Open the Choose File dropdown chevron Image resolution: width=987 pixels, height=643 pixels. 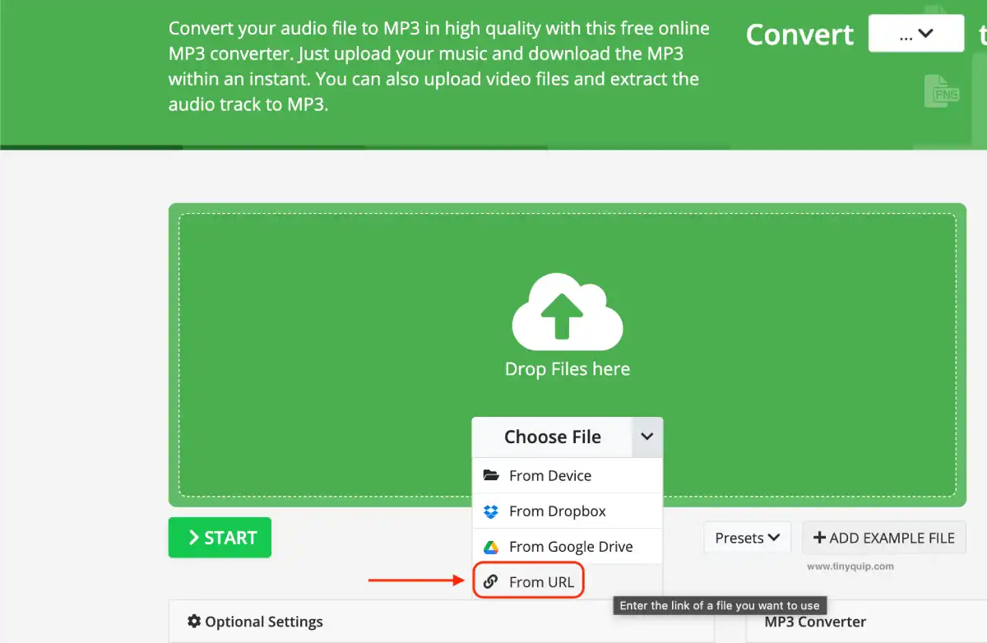647,437
